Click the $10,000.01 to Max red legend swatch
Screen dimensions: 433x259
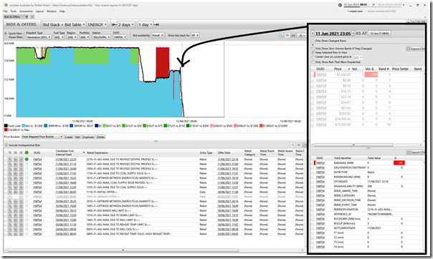point(6,129)
